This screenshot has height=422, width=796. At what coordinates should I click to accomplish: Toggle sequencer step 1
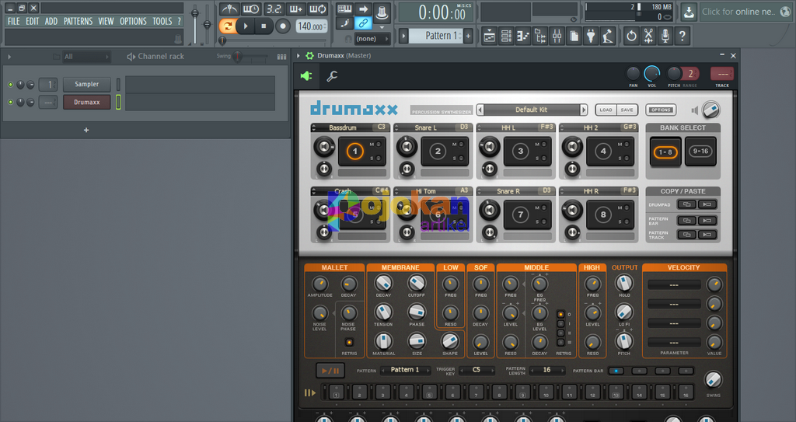(336, 392)
